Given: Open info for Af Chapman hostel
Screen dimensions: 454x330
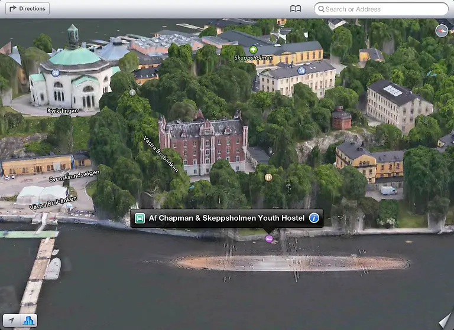Looking at the screenshot, I should click(x=314, y=218).
